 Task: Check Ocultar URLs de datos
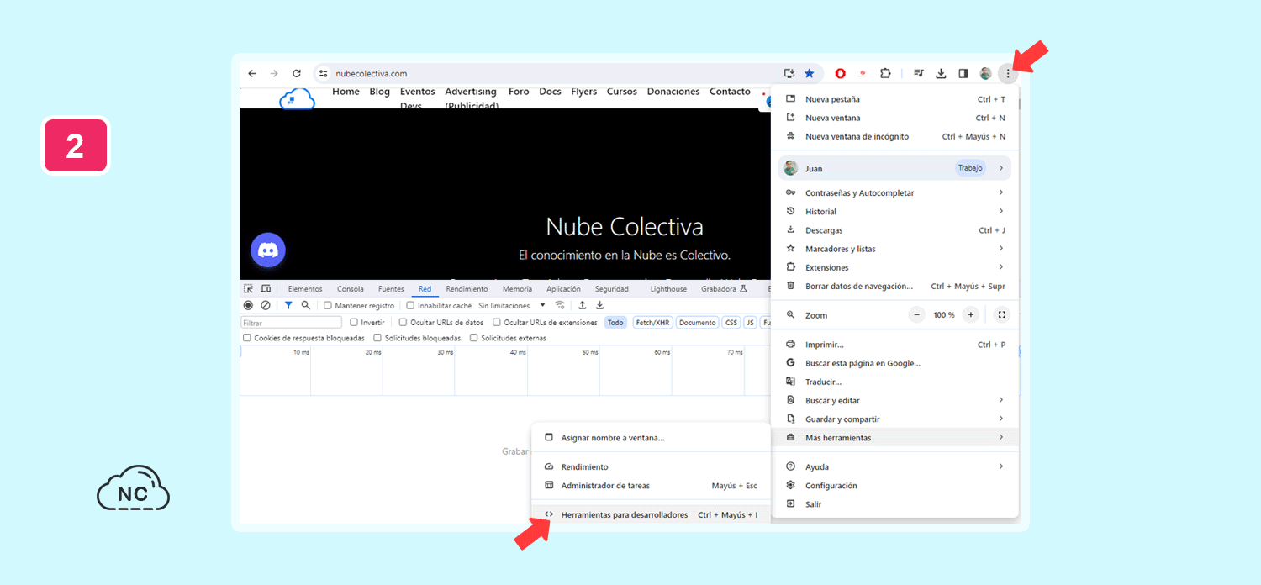coord(403,322)
